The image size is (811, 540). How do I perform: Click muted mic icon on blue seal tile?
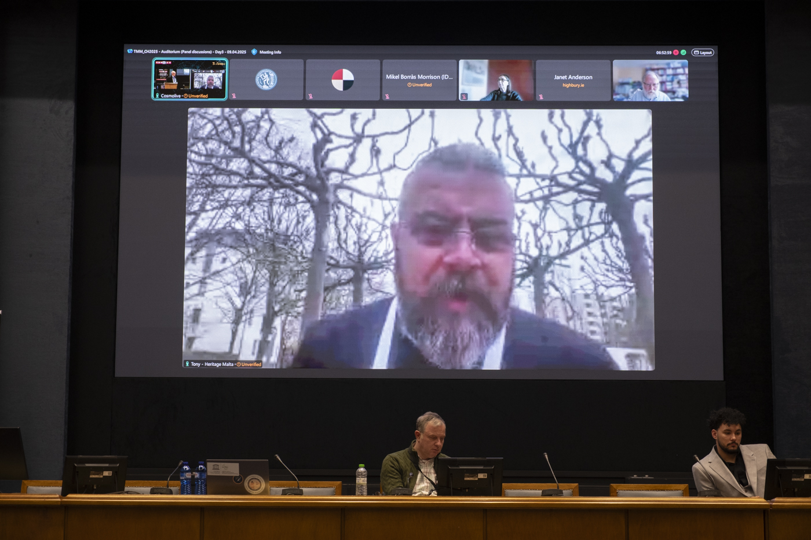tap(234, 96)
